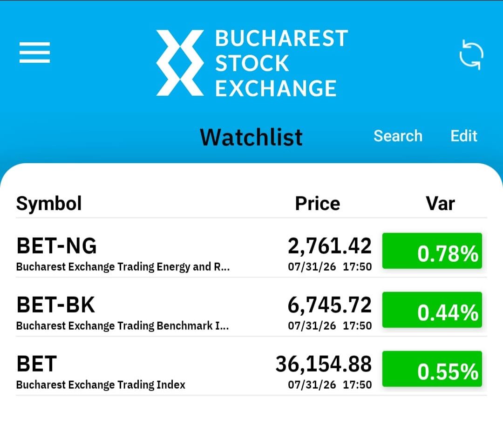Tap the 0.55% green variation badge

point(432,369)
